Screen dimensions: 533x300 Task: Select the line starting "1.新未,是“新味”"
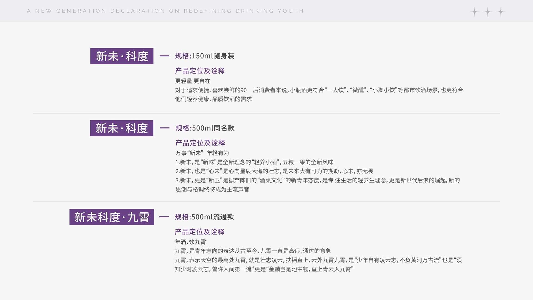tap(254, 162)
